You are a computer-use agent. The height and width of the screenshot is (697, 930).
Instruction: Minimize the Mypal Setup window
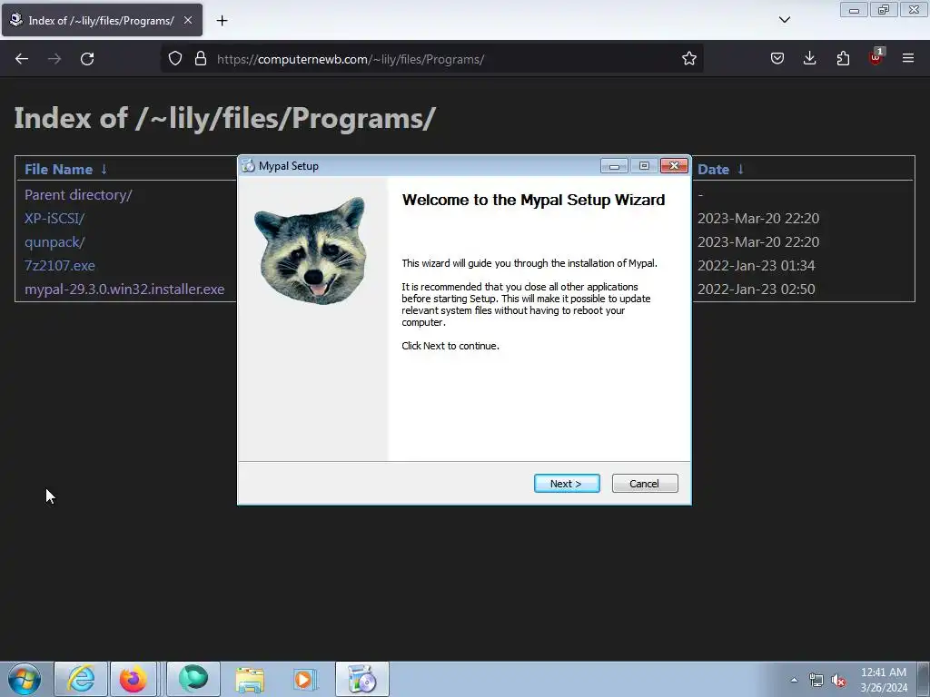pyautogui.click(x=614, y=166)
